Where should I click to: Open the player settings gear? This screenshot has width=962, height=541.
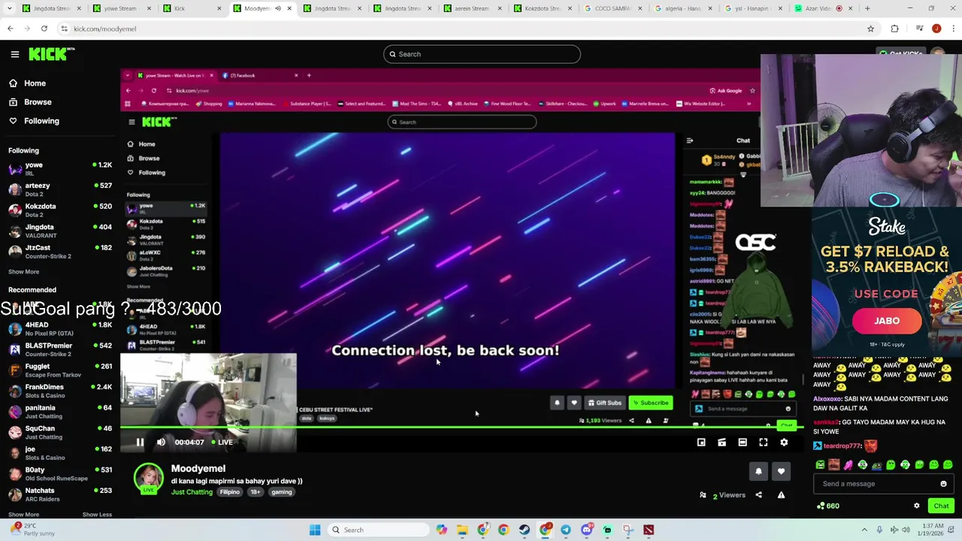tap(784, 443)
